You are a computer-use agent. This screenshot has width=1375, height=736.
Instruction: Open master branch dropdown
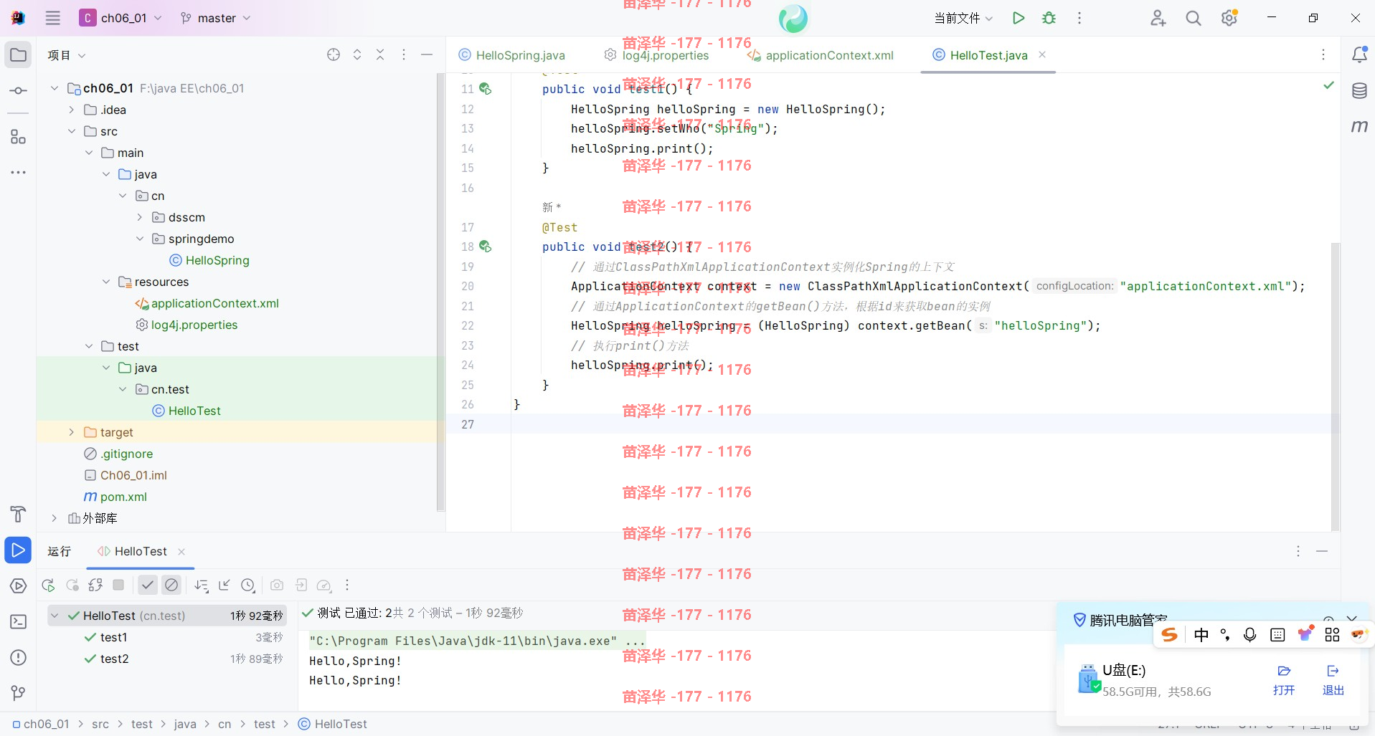click(x=216, y=18)
